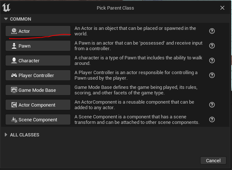Screen dimensions: 232x170
Task: Click the gamepad icon on Player Controller
Action: coord(14,75)
